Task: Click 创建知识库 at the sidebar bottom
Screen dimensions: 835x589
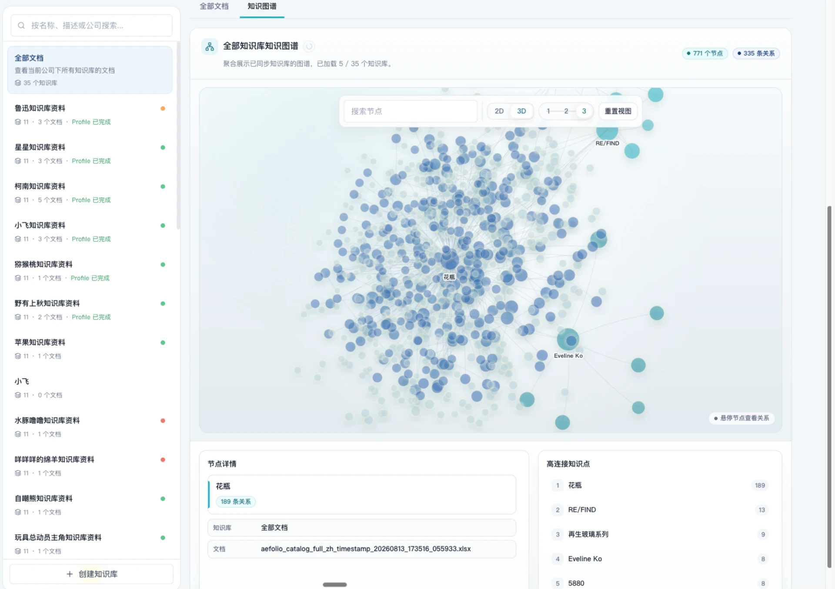Action: coord(91,574)
